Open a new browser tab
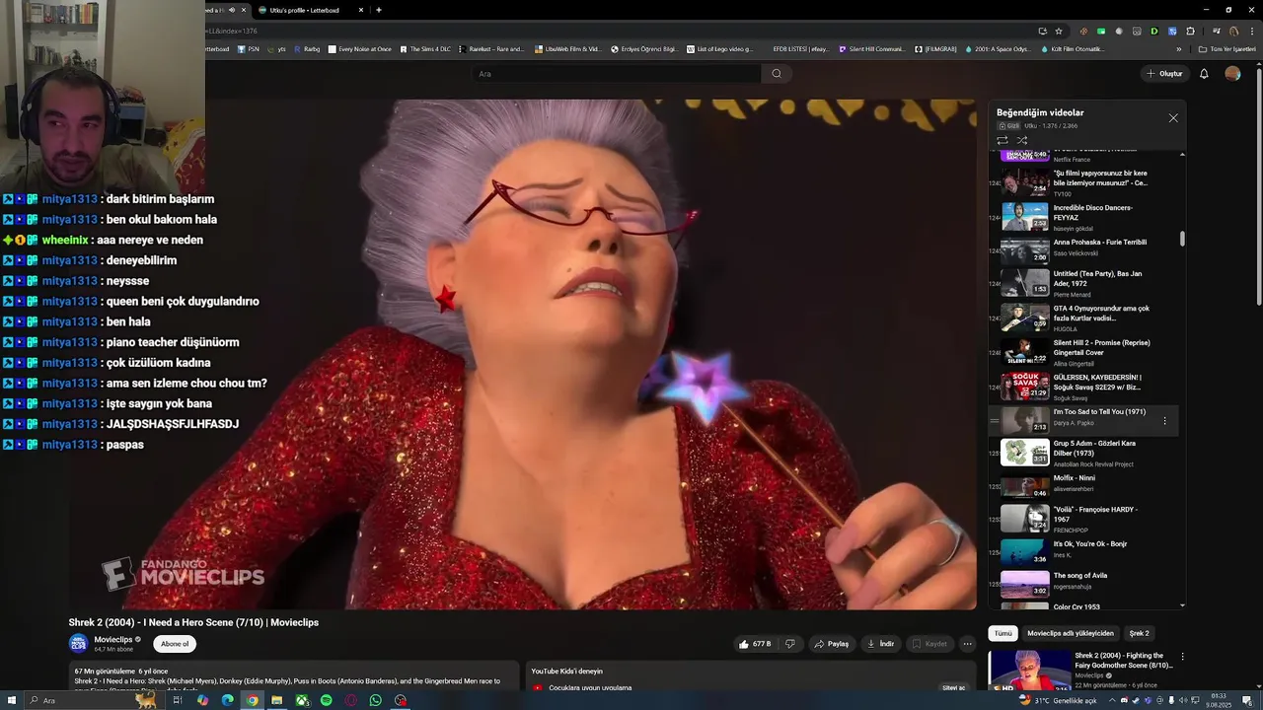This screenshot has width=1263, height=710. tap(379, 10)
